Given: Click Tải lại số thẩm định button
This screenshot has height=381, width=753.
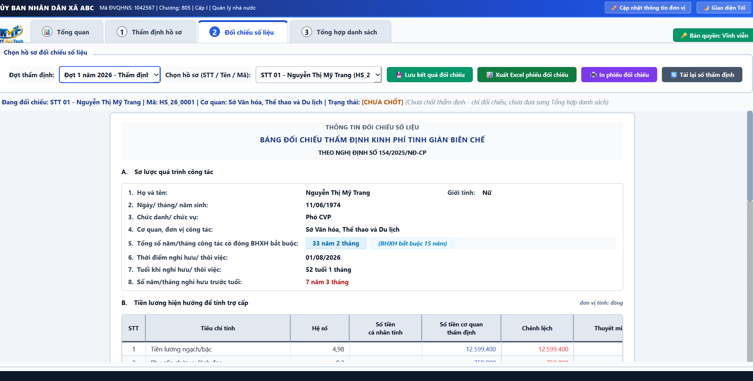Looking at the screenshot, I should pyautogui.click(x=702, y=75).
